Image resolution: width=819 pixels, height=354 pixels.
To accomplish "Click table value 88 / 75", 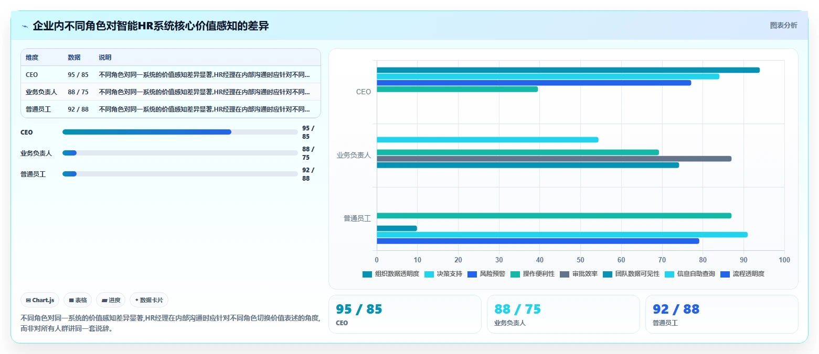I will tap(78, 92).
